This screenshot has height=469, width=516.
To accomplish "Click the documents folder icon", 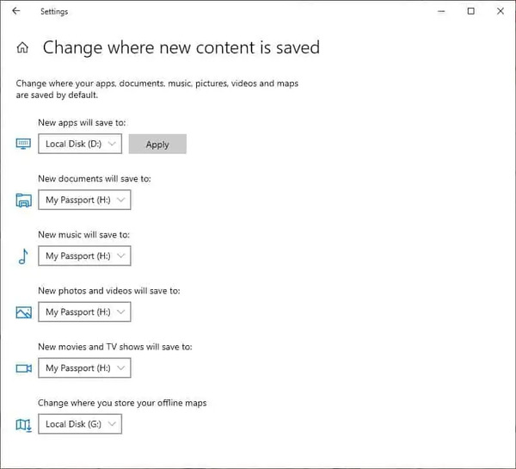I will [x=24, y=201].
